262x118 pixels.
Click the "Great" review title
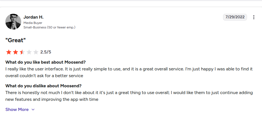[16, 40]
